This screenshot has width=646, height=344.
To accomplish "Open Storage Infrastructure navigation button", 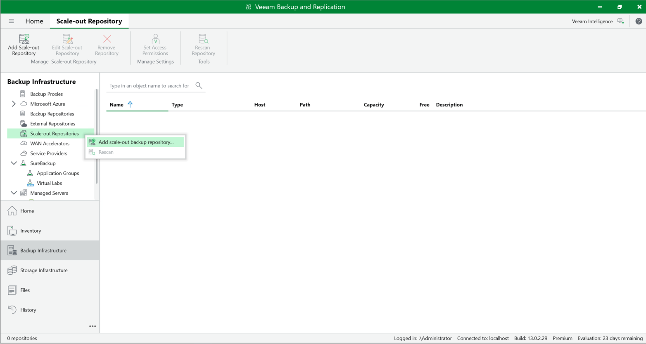I will click(50, 270).
